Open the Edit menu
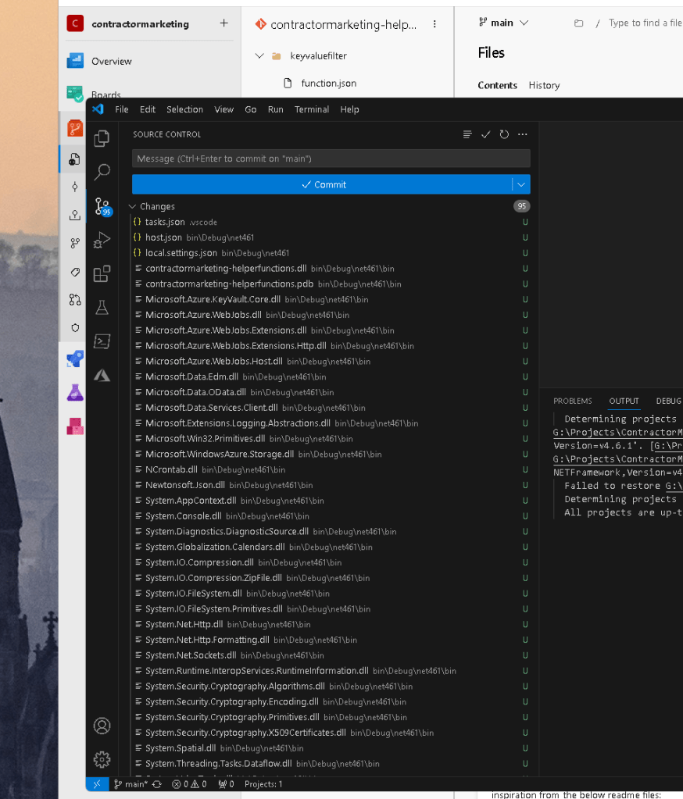This screenshot has height=799, width=683. point(148,109)
